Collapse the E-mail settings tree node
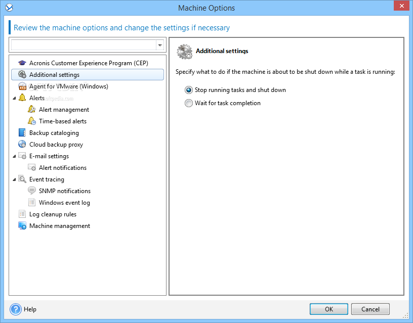 pos(14,156)
